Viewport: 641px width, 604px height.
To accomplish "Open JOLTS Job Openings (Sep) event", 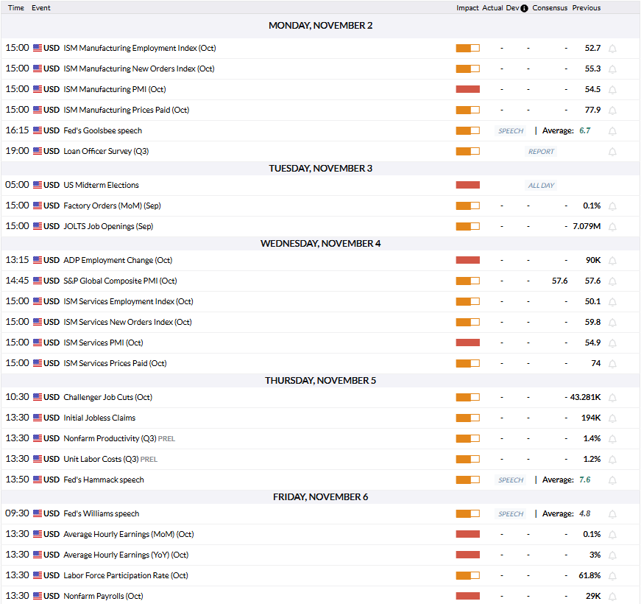I will (108, 226).
